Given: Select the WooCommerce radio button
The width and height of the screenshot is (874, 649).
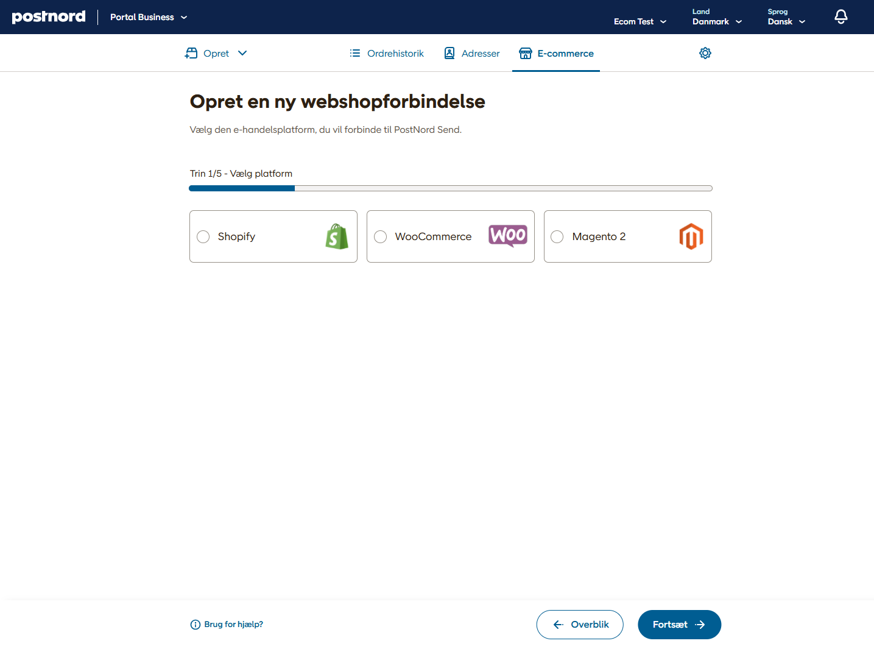Looking at the screenshot, I should [381, 236].
